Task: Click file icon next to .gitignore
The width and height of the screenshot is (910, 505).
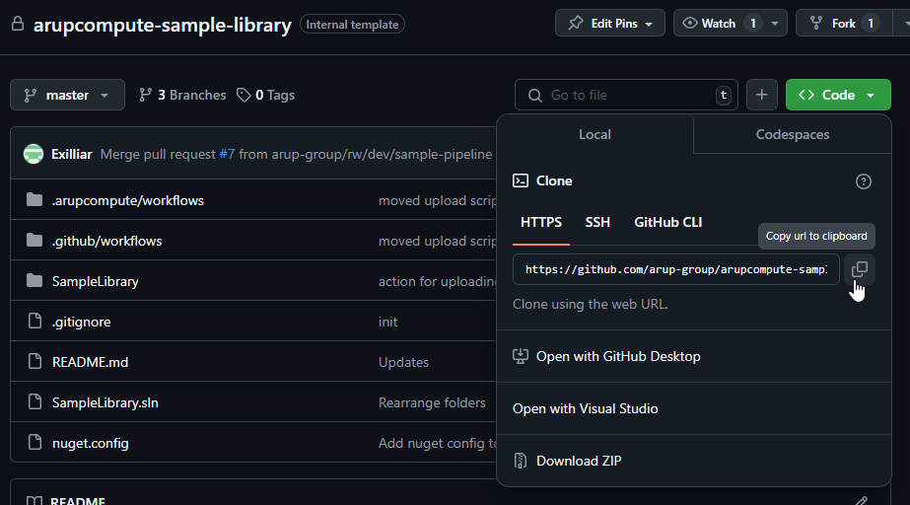Action: (x=35, y=321)
